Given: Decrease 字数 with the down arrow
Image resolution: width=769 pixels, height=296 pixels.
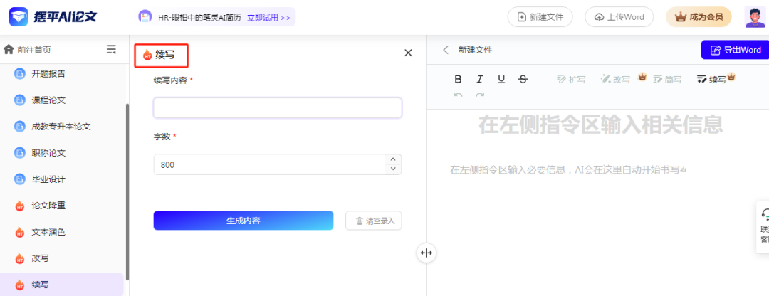Looking at the screenshot, I should pos(393,169).
